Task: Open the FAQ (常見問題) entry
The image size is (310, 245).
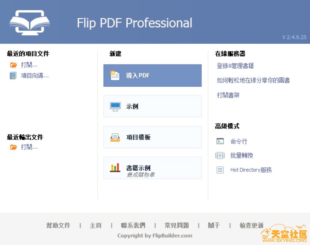Action: (x=176, y=225)
